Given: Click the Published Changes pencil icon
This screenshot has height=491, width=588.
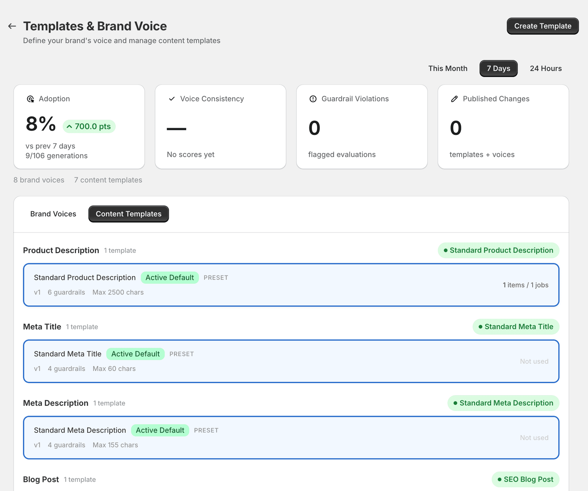Looking at the screenshot, I should [454, 99].
